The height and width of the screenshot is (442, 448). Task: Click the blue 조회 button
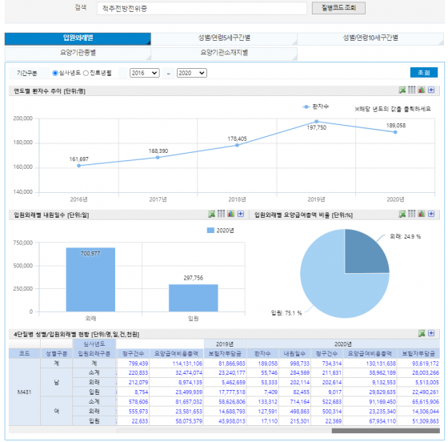(424, 73)
